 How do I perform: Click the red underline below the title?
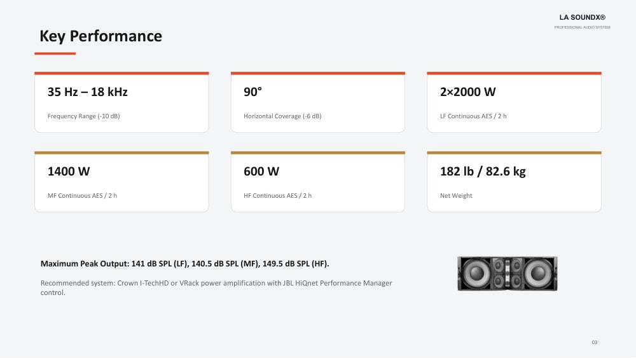pos(55,53)
